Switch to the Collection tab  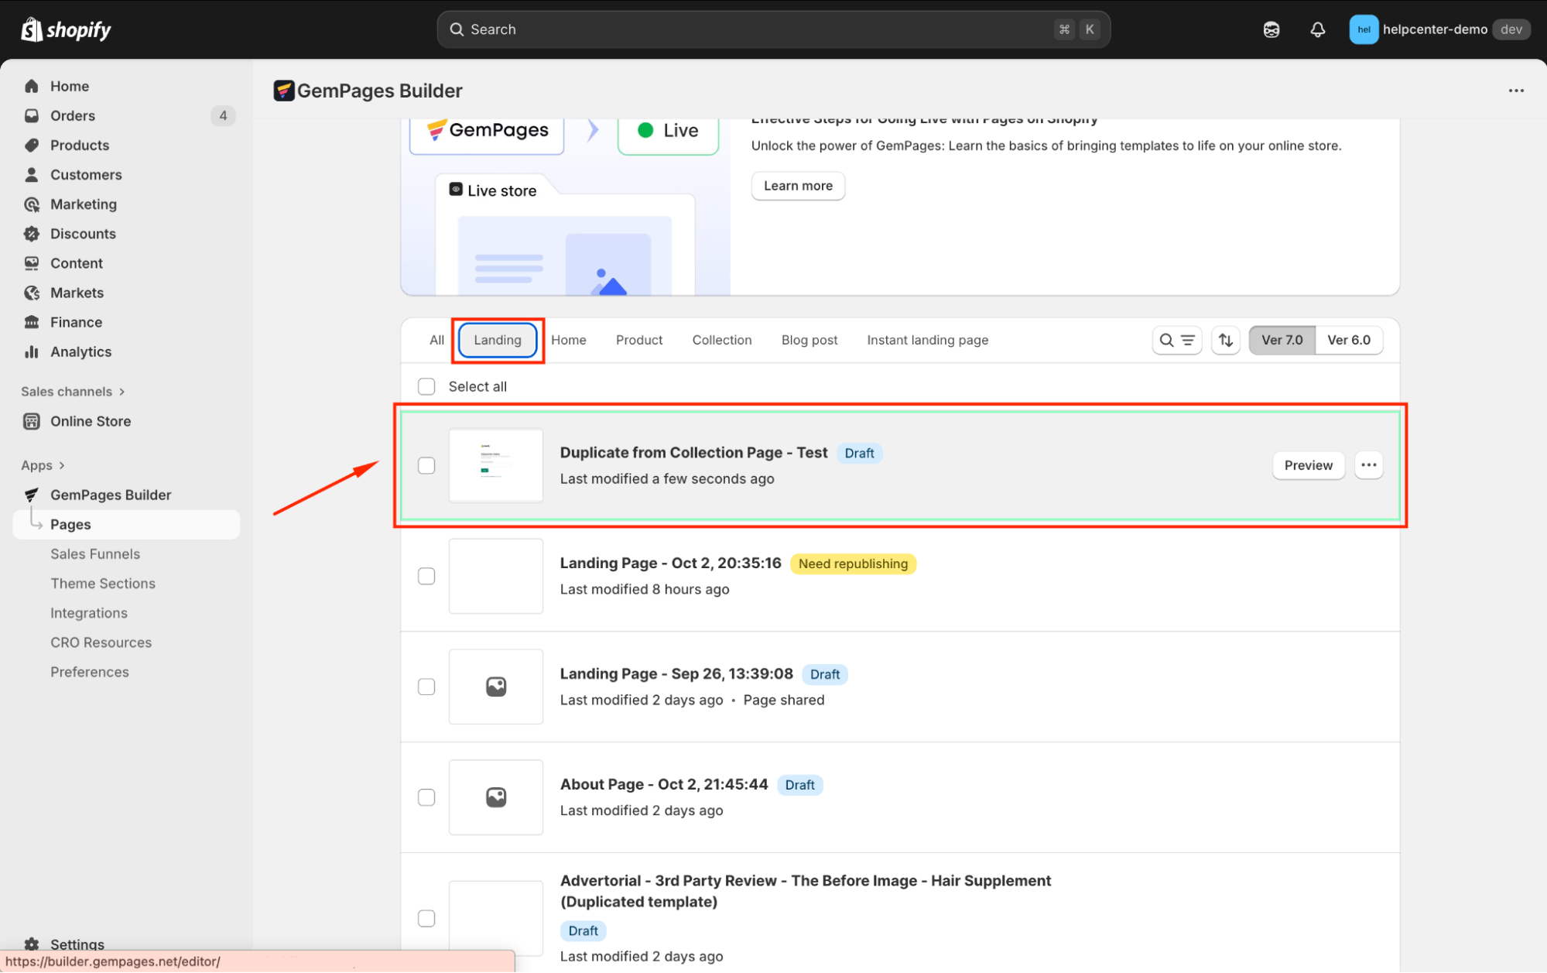(x=721, y=340)
